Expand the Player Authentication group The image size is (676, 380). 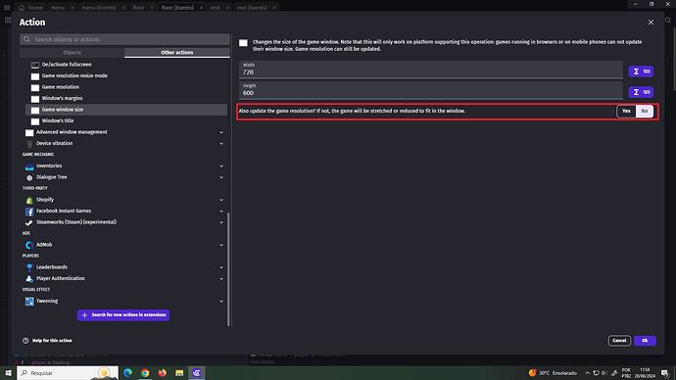pyautogui.click(x=221, y=279)
